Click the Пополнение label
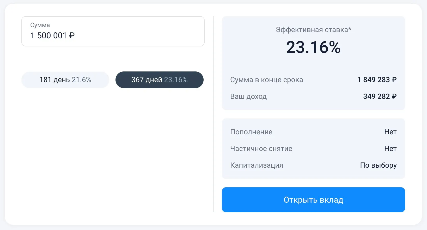427x230 pixels. [251, 132]
